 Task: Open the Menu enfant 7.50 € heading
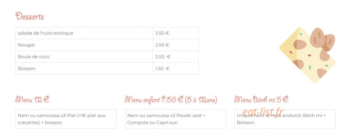tap(171, 100)
